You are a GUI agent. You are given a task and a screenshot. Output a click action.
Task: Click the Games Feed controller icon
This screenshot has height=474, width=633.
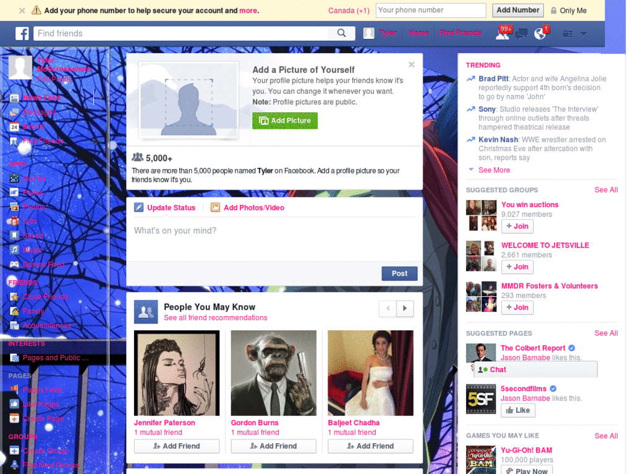click(x=14, y=264)
